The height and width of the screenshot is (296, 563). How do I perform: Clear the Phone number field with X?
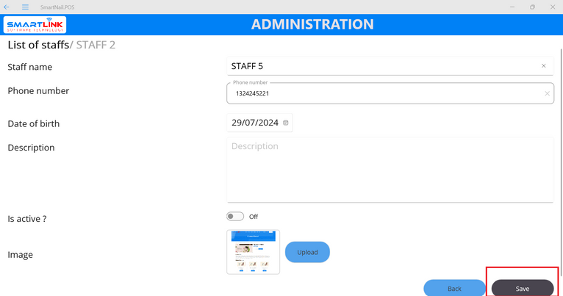[x=547, y=94]
